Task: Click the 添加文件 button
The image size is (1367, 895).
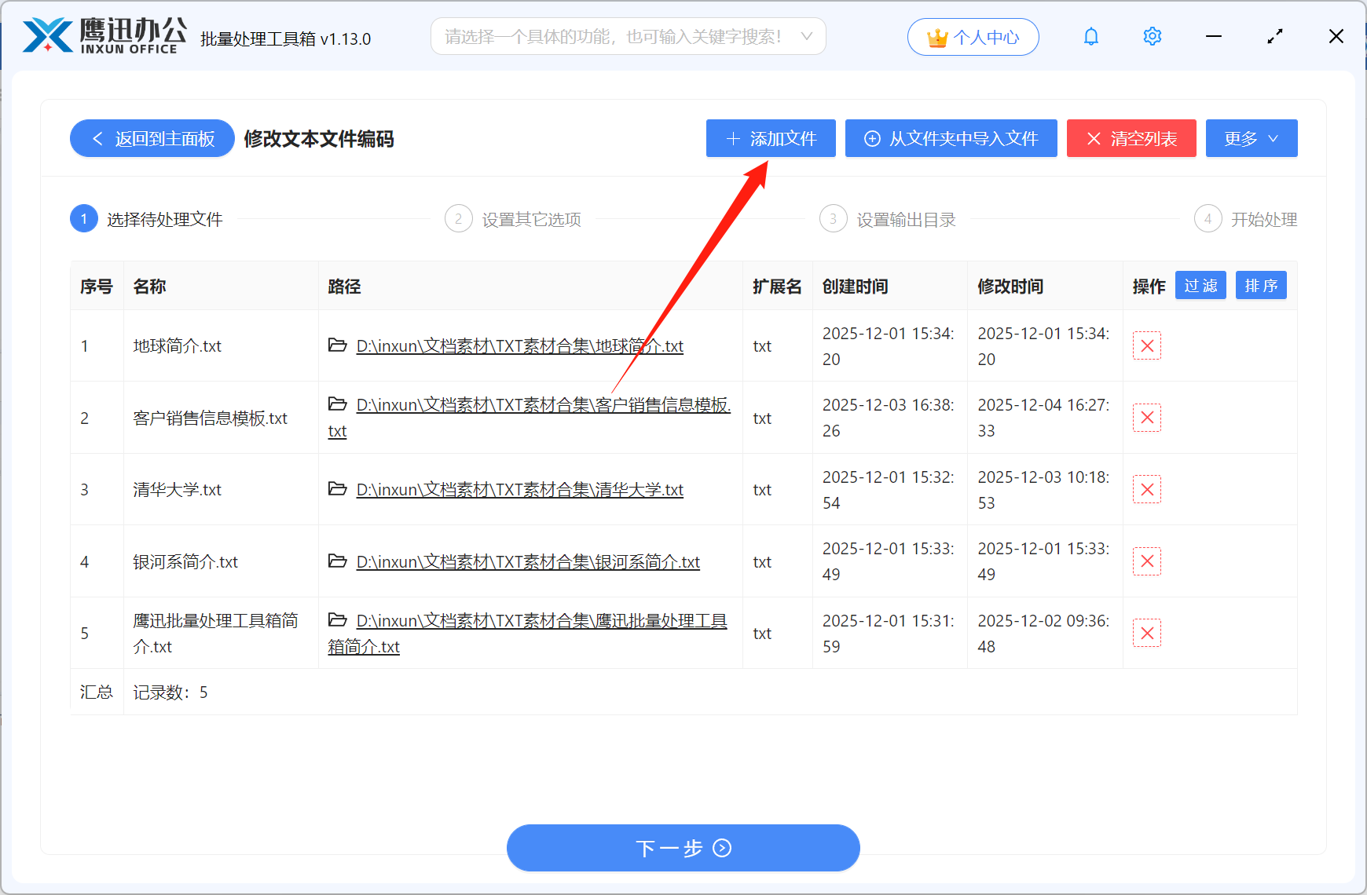Action: point(770,138)
